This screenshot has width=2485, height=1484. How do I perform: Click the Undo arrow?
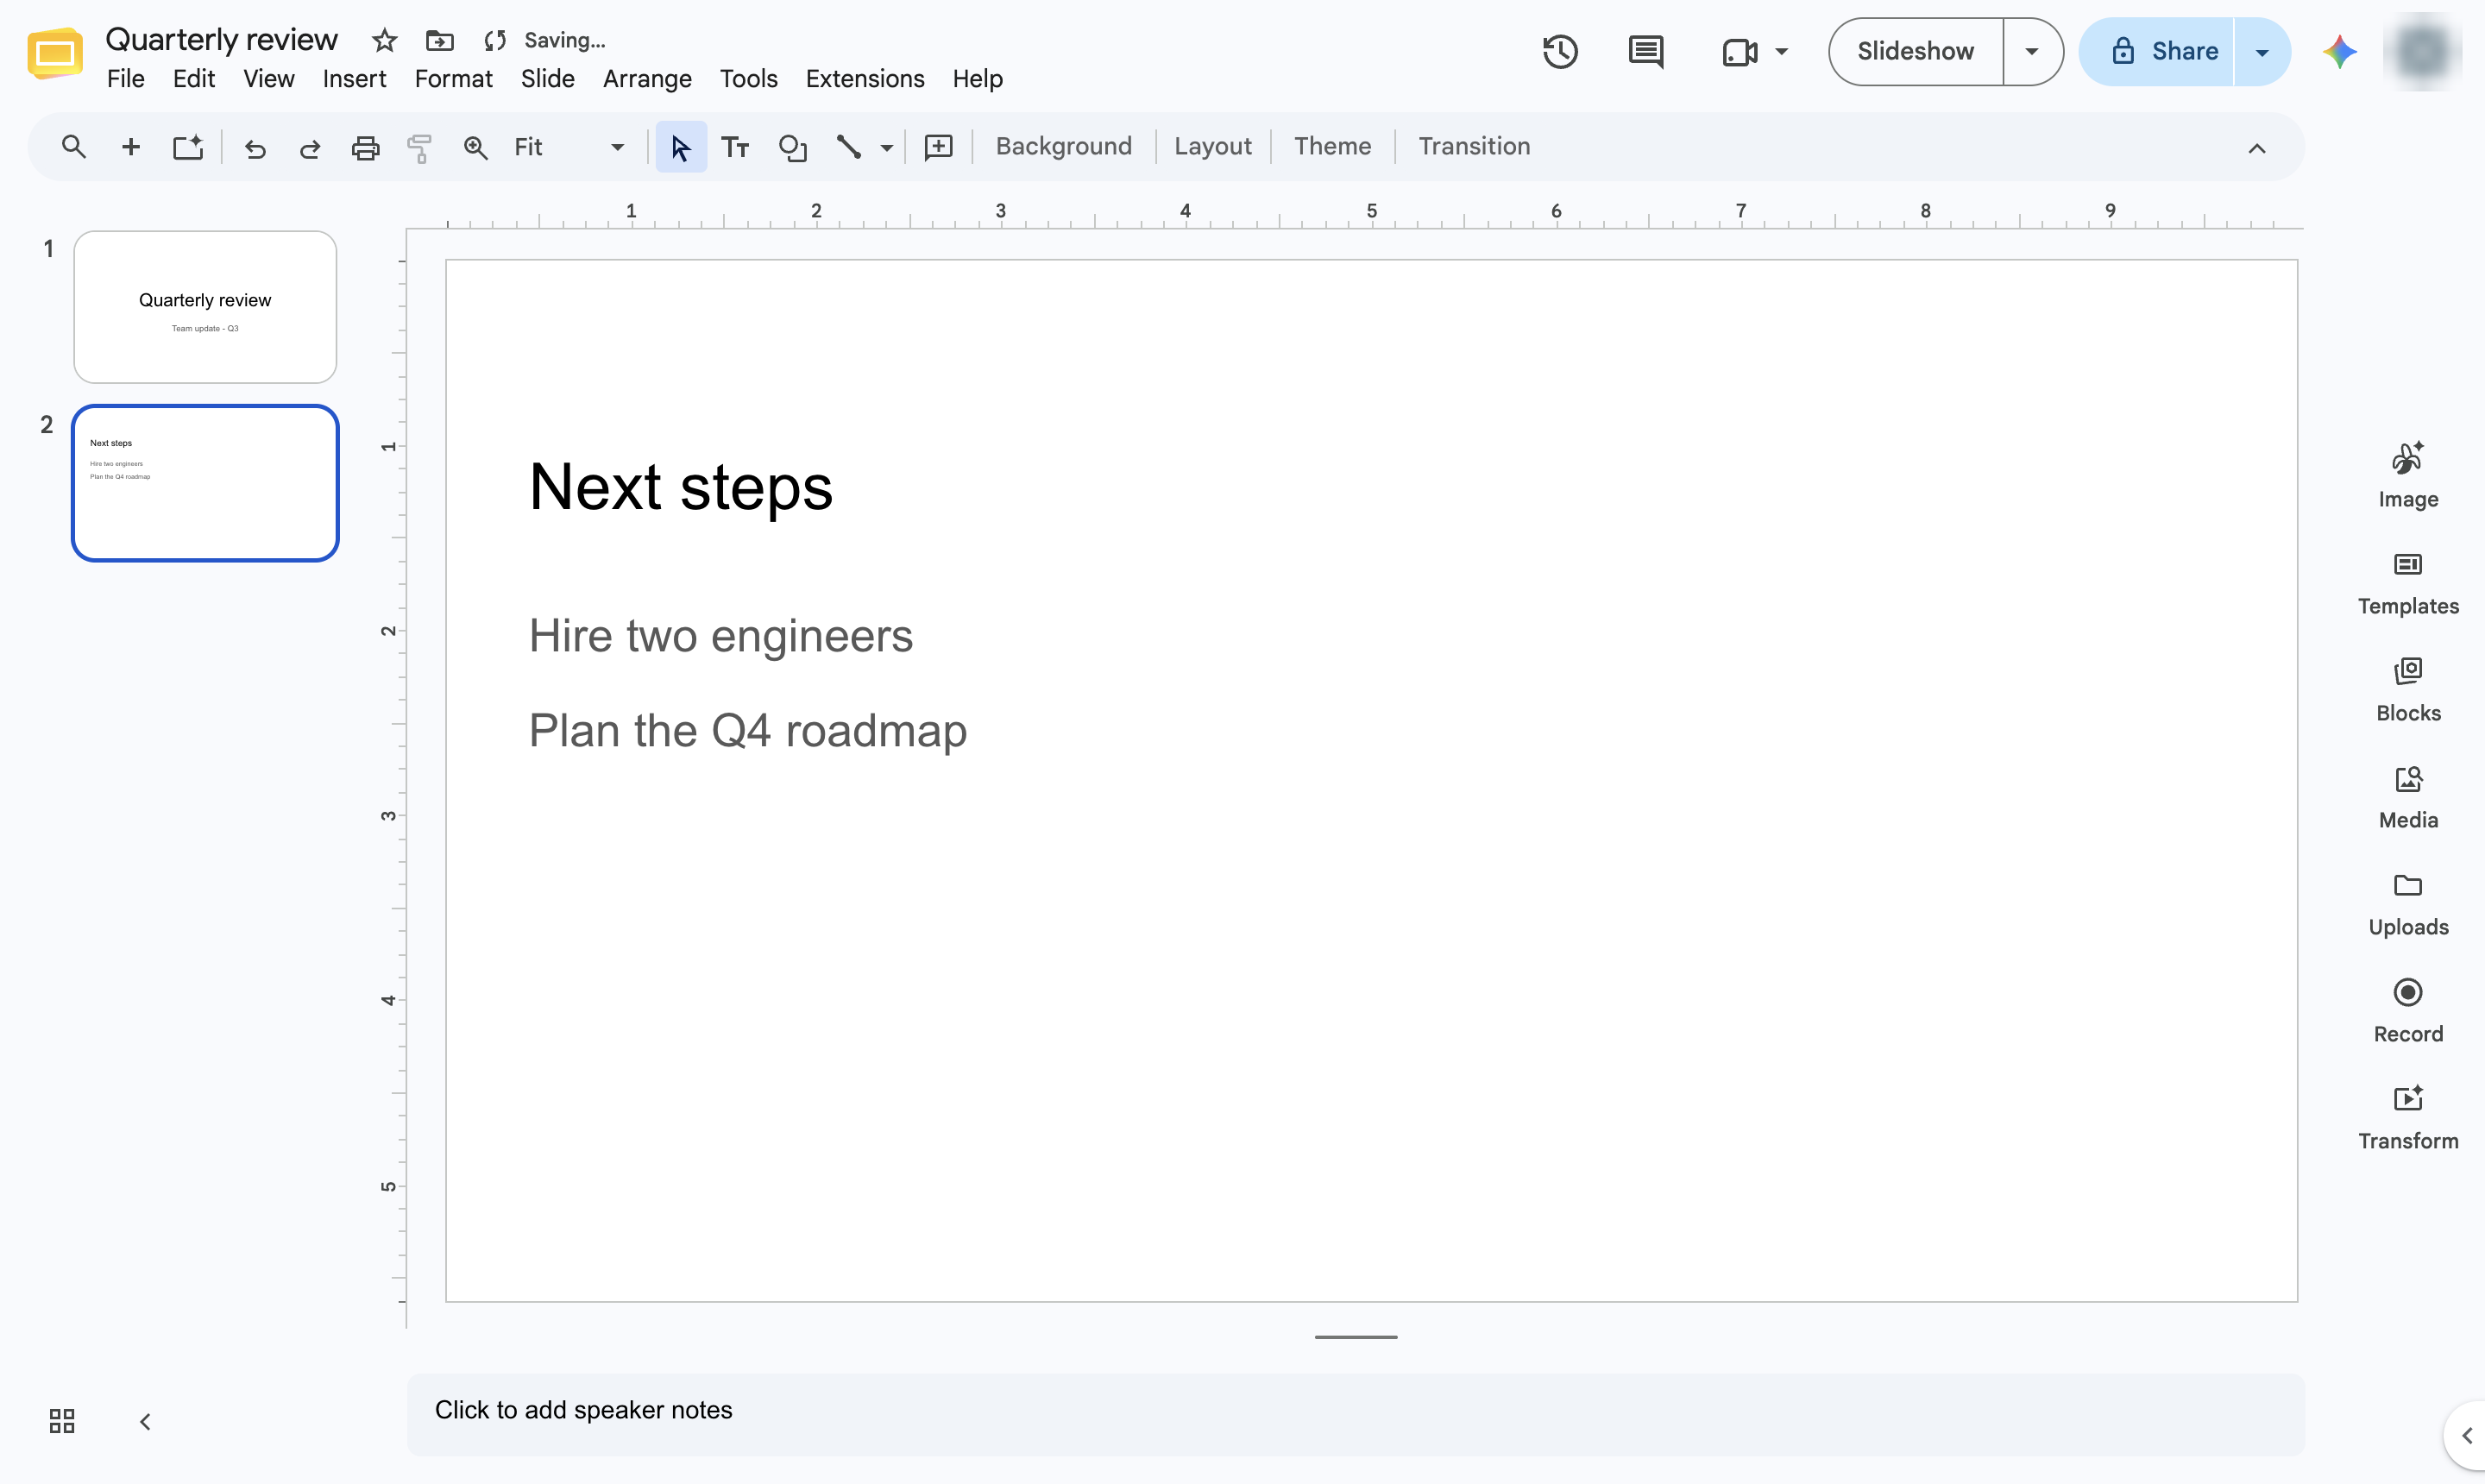tap(255, 148)
